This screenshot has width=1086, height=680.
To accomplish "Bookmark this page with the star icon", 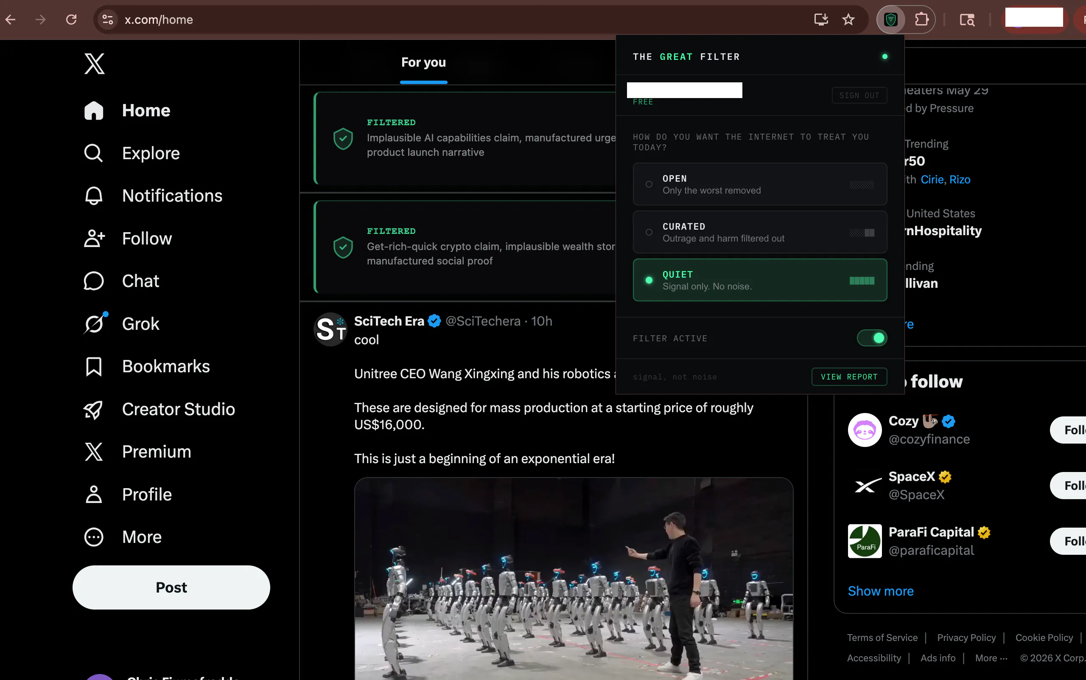I will click(848, 20).
